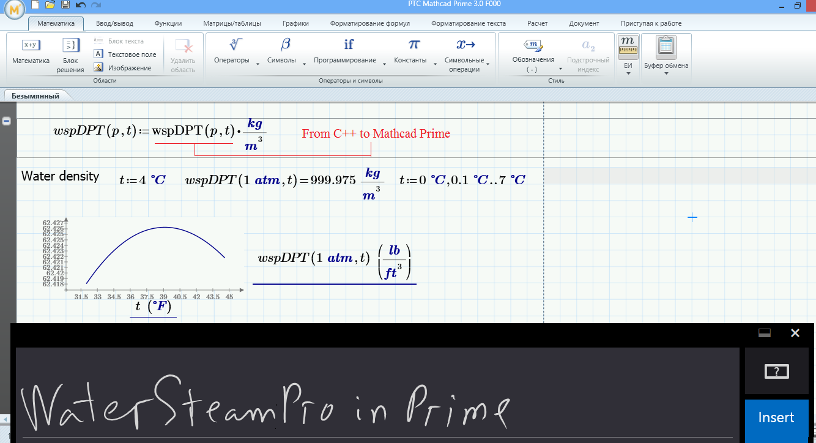816x443 pixels.
Task: Insert a Текстовое поле text box
Action: point(125,54)
